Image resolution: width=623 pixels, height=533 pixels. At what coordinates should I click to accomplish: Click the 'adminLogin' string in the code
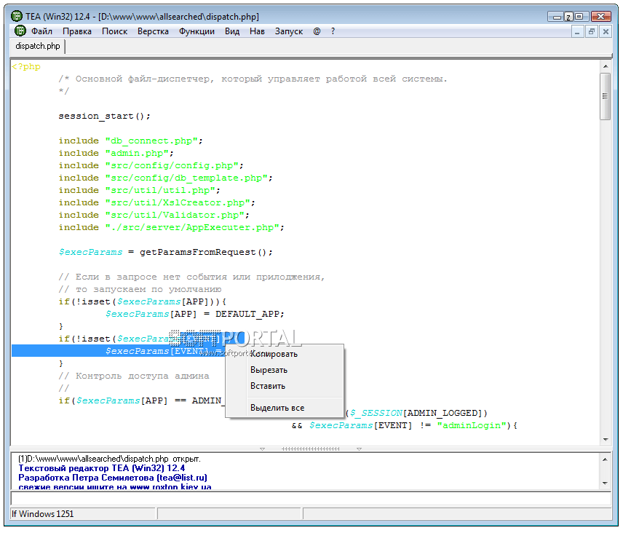point(472,425)
